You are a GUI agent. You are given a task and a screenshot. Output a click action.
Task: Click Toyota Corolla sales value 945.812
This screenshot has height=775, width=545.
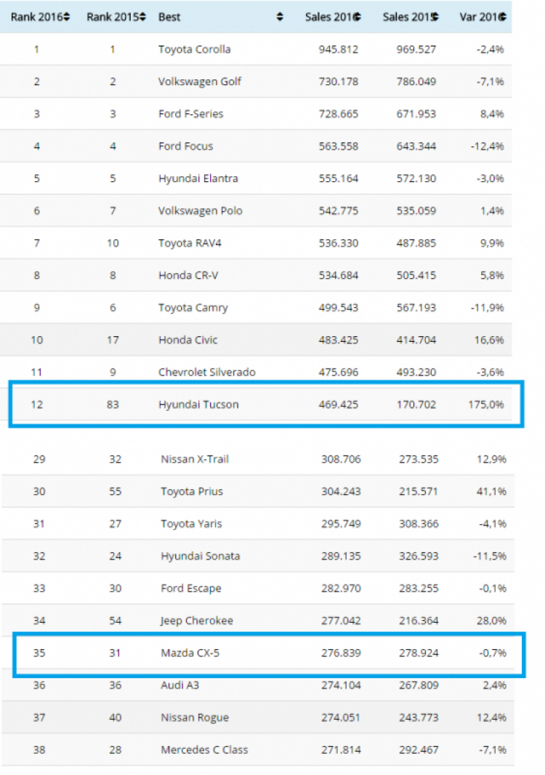click(338, 49)
